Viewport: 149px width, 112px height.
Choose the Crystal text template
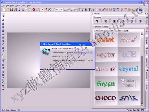point(129,69)
